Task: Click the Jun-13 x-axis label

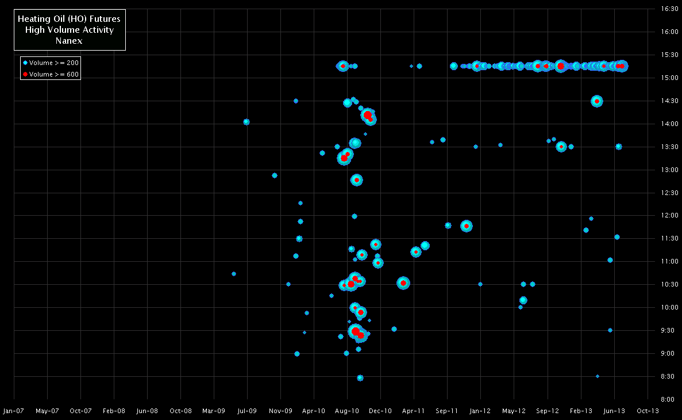Action: [615, 411]
